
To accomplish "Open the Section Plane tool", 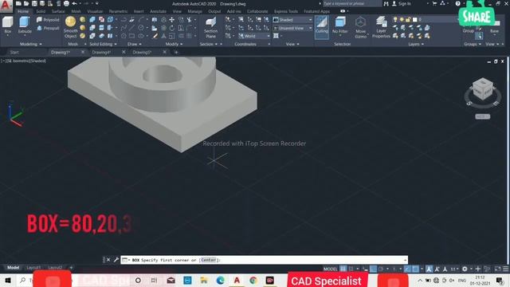I will click(x=210, y=28).
